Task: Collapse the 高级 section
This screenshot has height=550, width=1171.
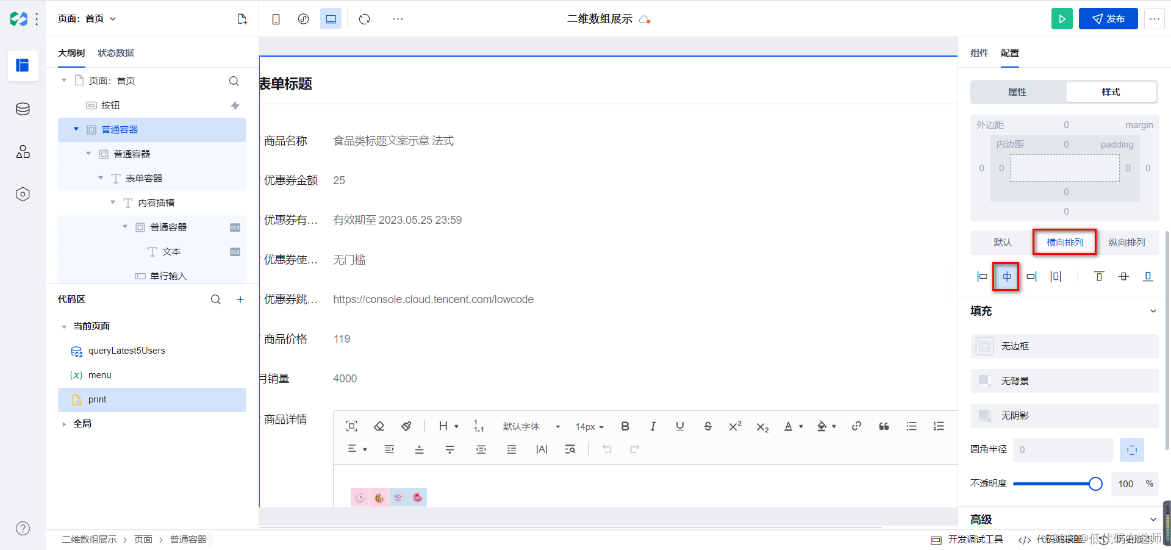Action: 1153,520
